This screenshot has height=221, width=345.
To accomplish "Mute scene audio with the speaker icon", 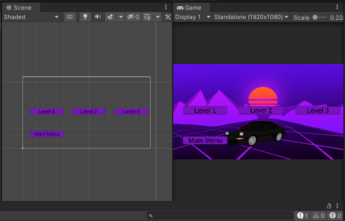I will (x=98, y=17).
